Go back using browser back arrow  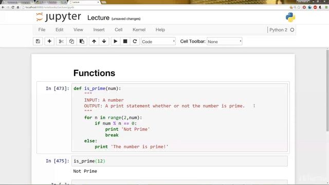point(3,7)
